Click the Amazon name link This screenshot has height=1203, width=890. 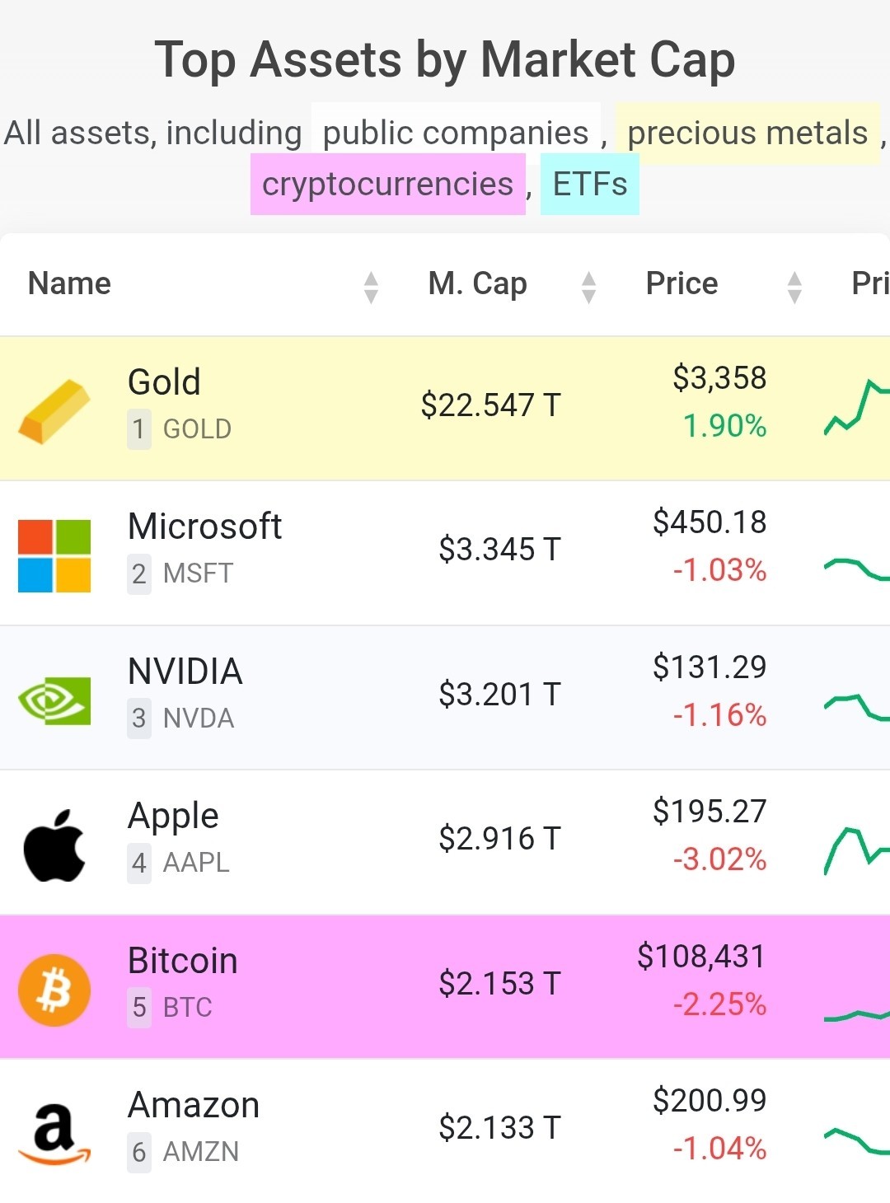(194, 1105)
